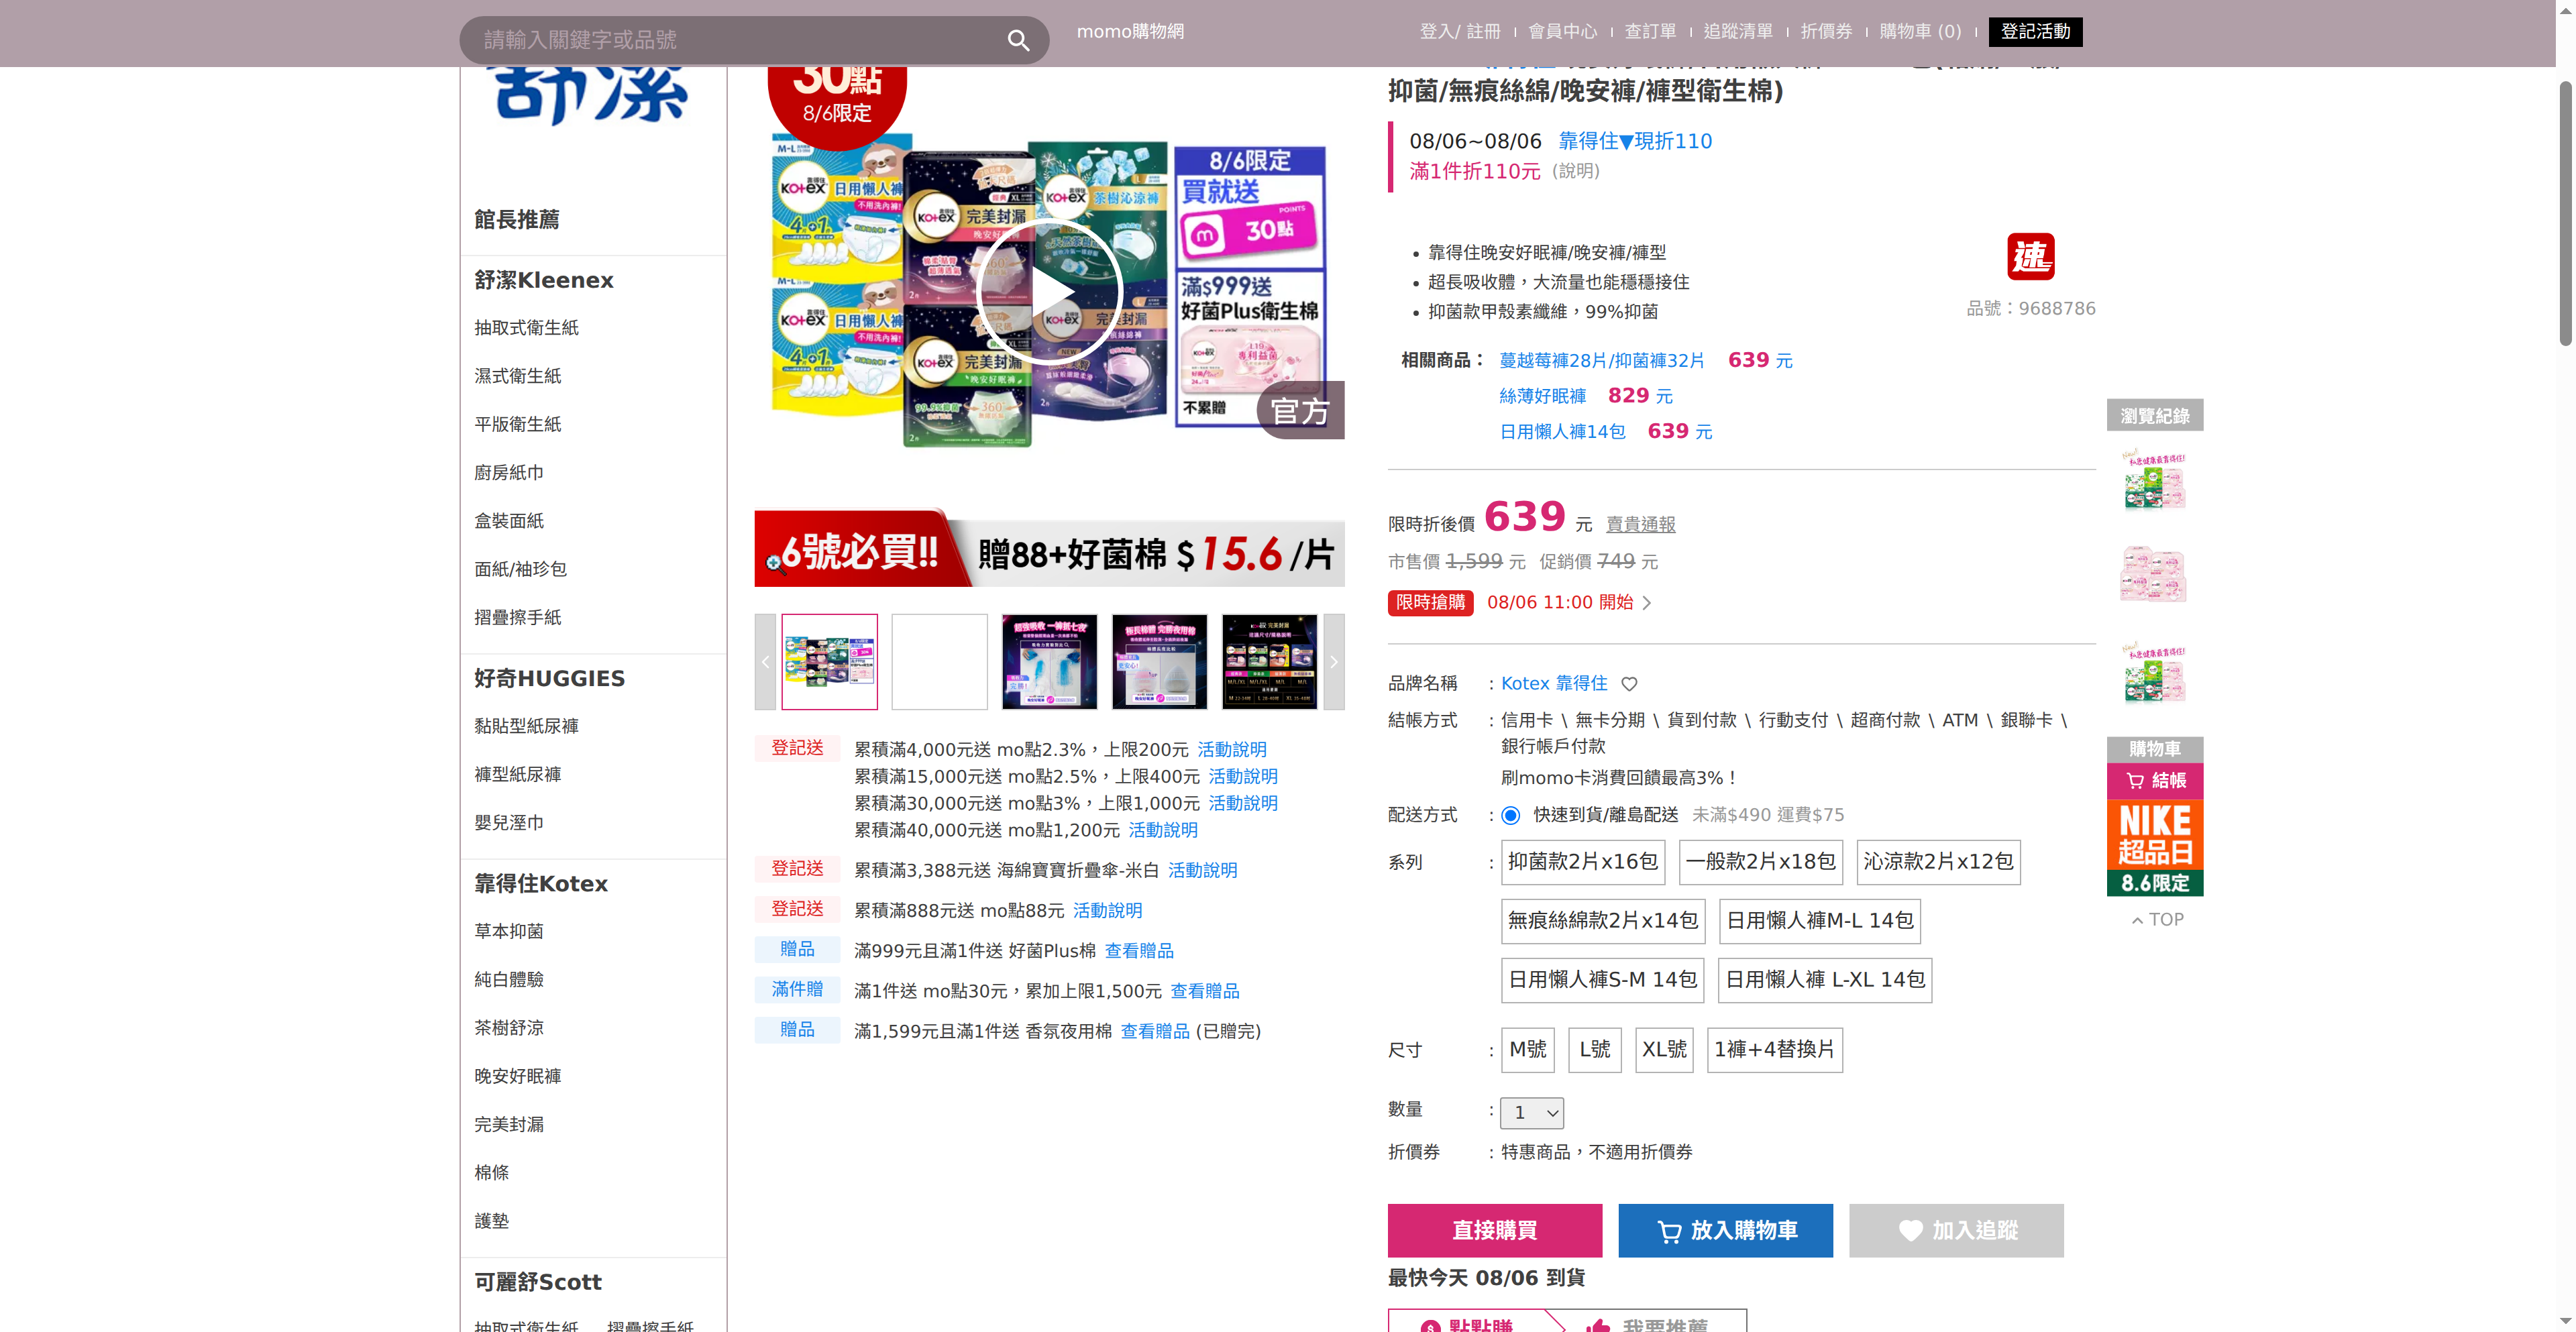Image resolution: width=2576 pixels, height=1332 pixels.
Task: Click 活動說明 for 累積滿4,000元送 mo點2.3%
Action: pos(1231,750)
